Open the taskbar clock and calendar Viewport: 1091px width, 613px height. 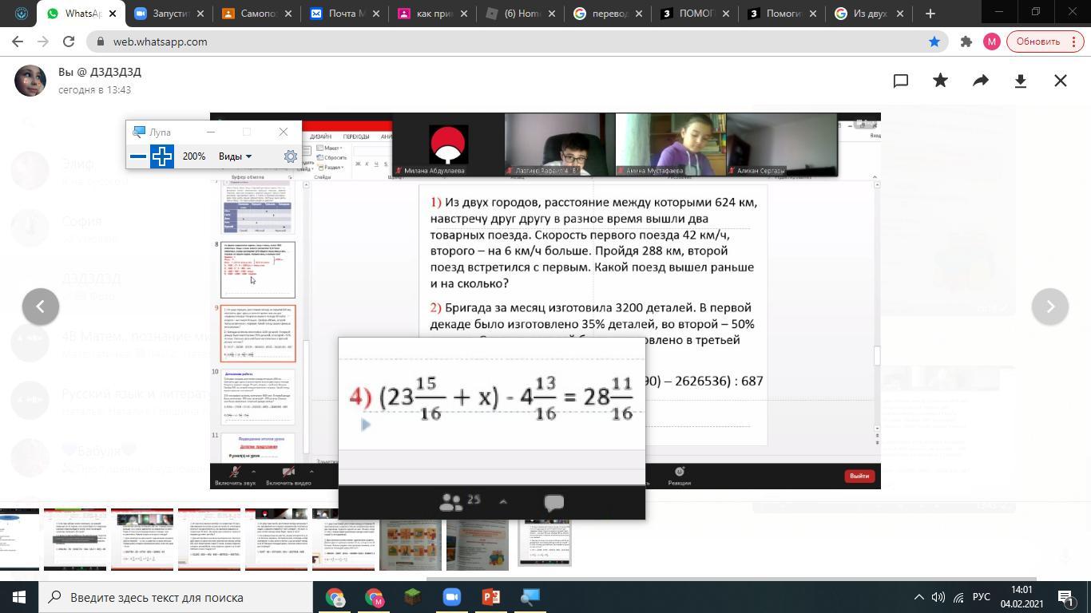(1021, 597)
